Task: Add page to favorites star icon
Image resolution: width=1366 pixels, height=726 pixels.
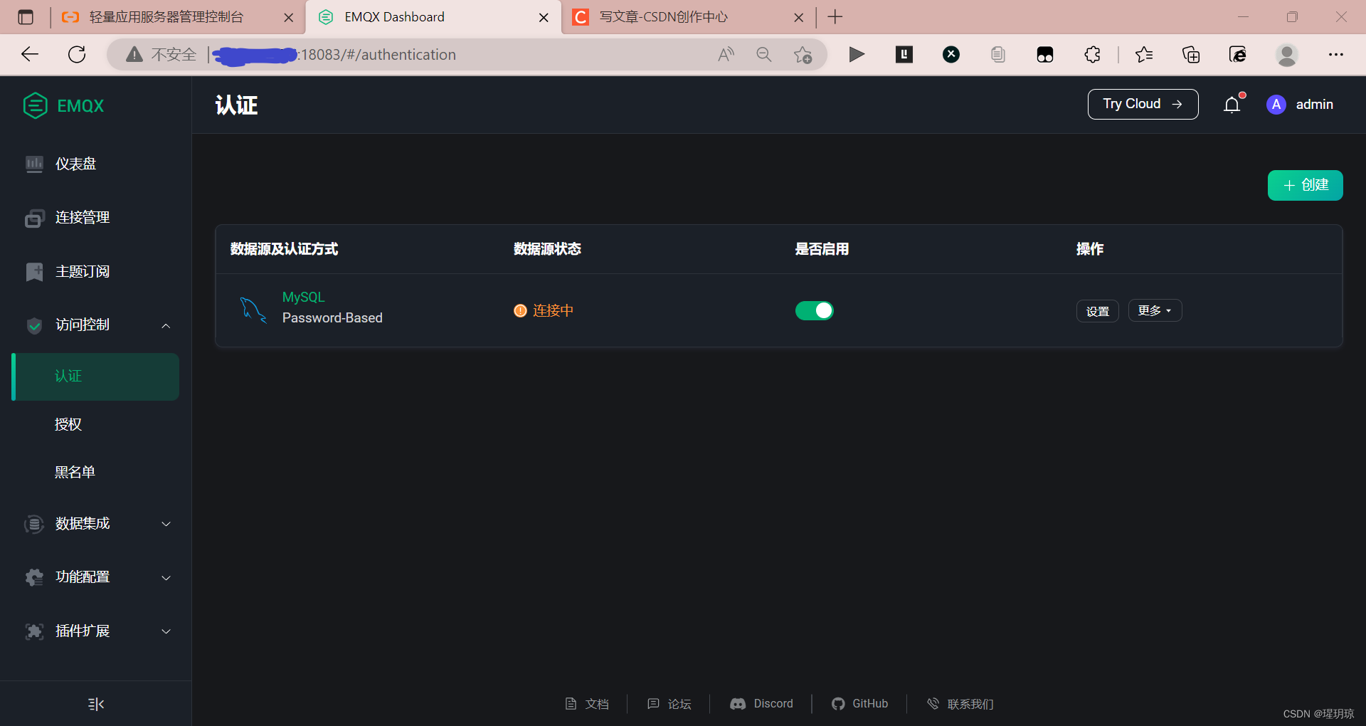Action: pos(803,55)
